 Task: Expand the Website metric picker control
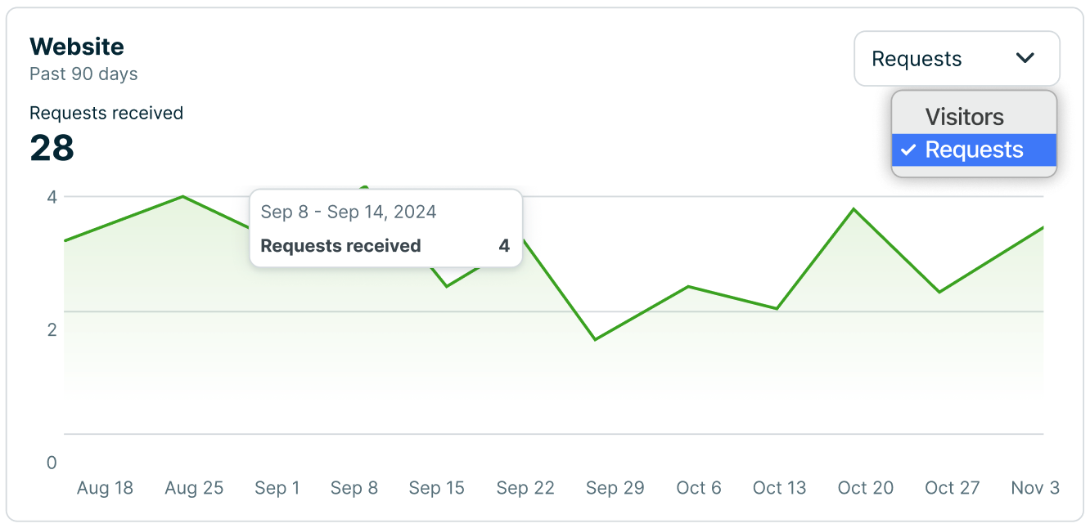(956, 58)
